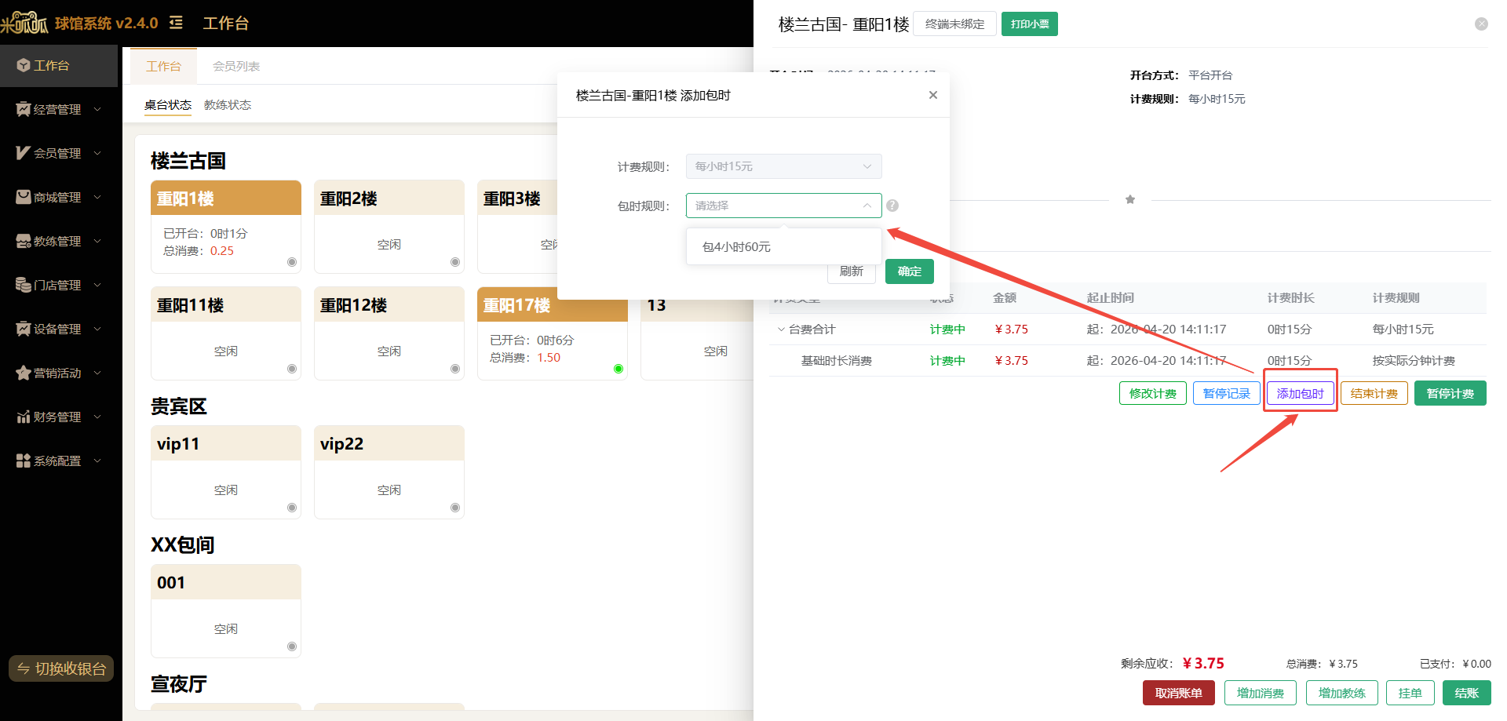
Task: Switch to 会员列表 tab
Action: pyautogui.click(x=236, y=66)
